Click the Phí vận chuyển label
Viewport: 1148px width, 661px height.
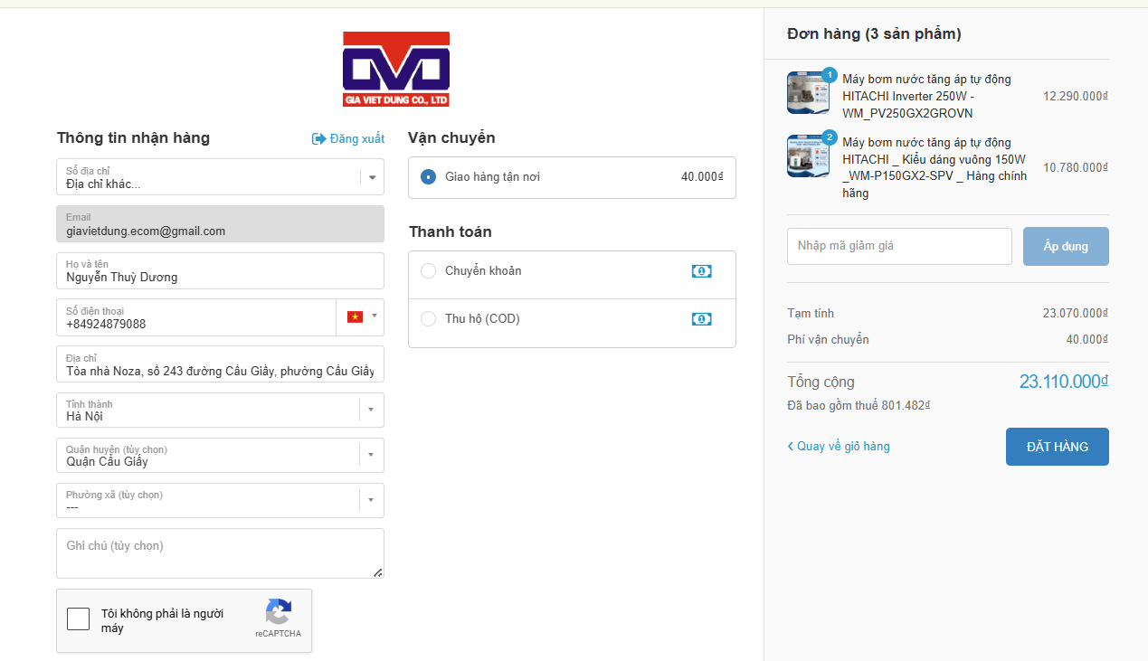(x=828, y=340)
